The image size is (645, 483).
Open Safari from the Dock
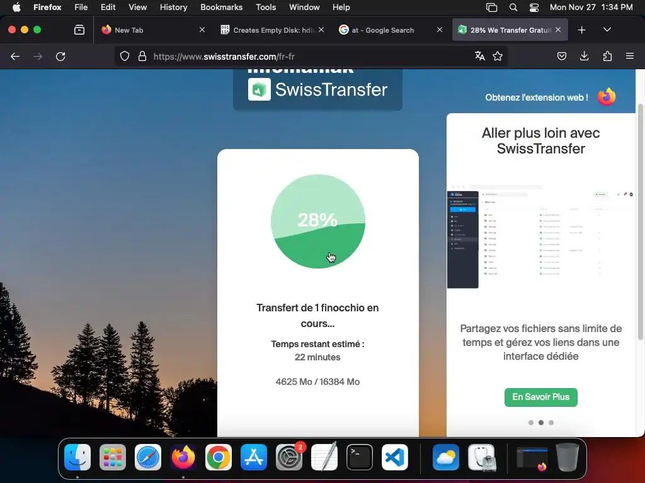(148, 457)
